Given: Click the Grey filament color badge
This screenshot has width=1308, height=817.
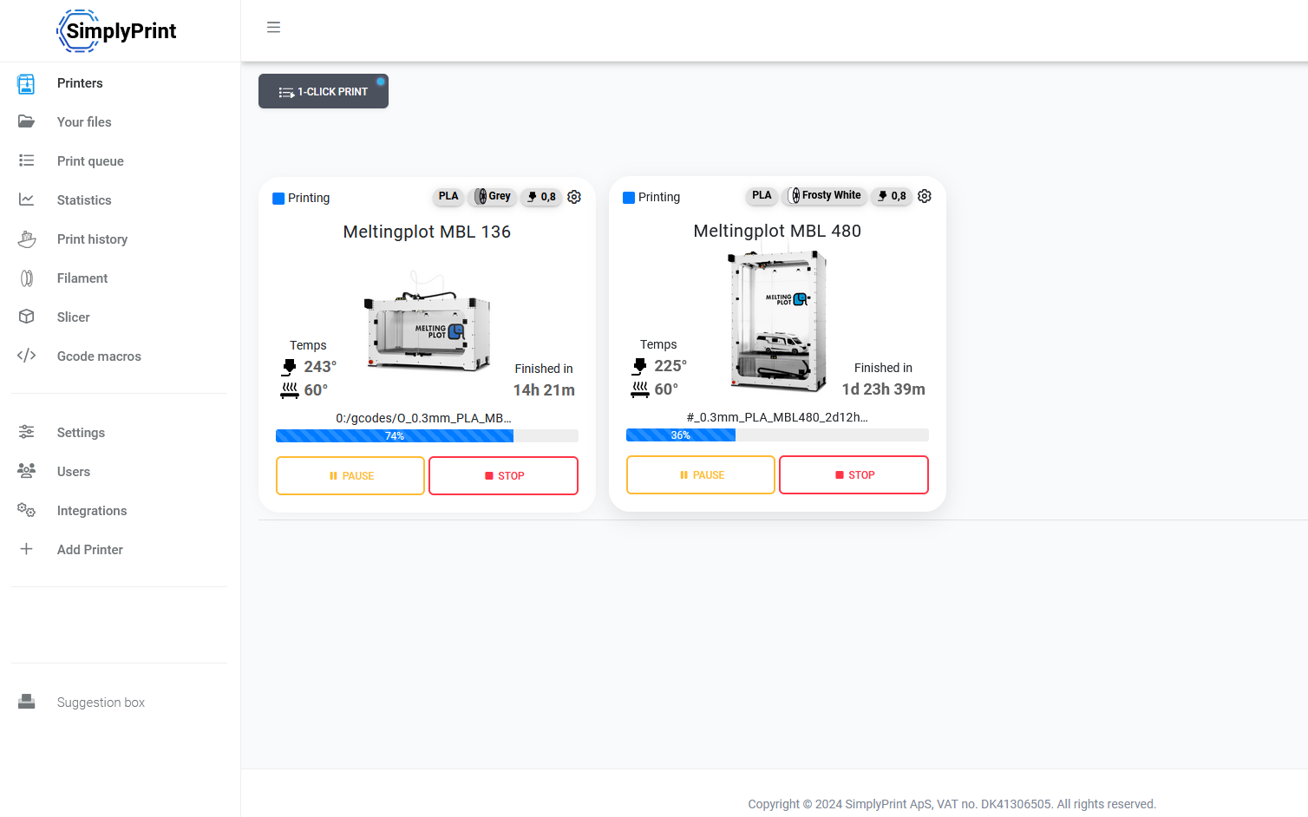Looking at the screenshot, I should click(x=493, y=197).
